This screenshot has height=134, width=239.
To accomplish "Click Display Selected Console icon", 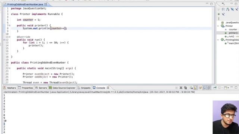I will [x=220, y=88].
